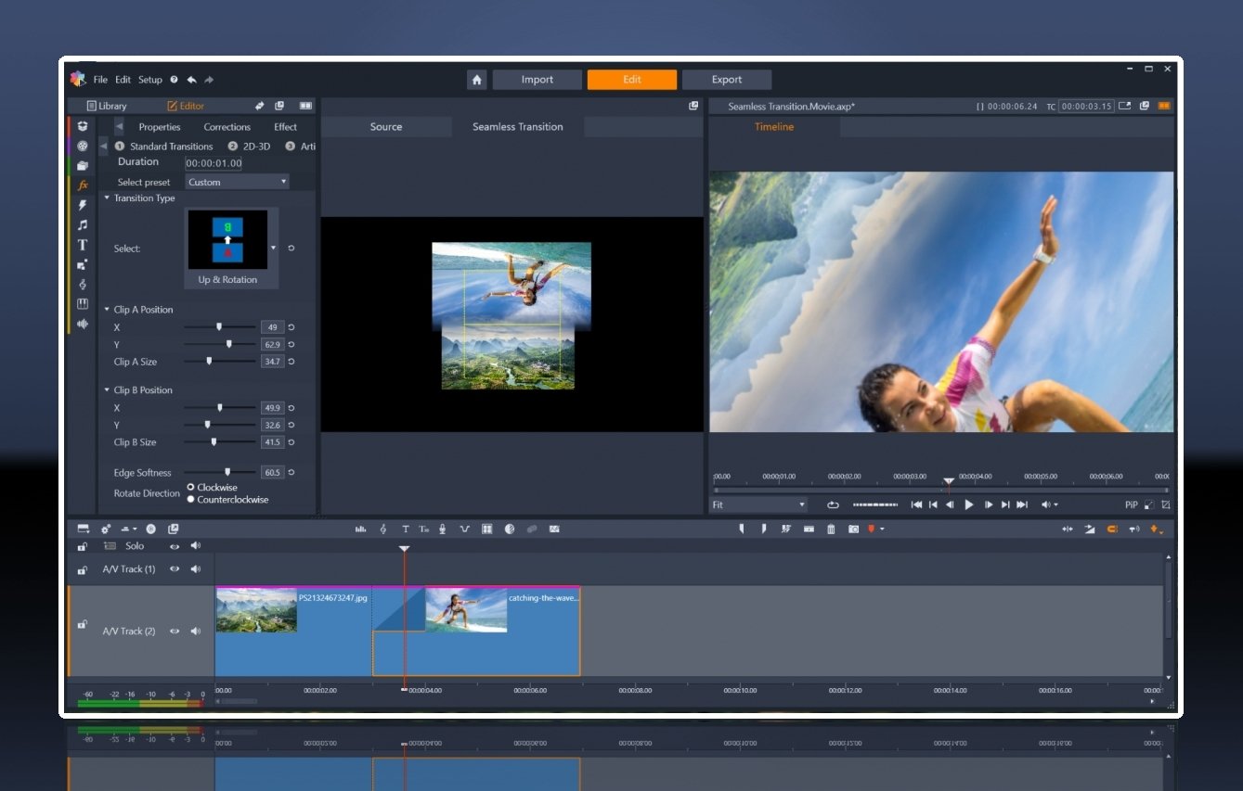Open the Fit zoom dropdown in preview
Viewport: 1243px width, 791px height.
coord(758,504)
